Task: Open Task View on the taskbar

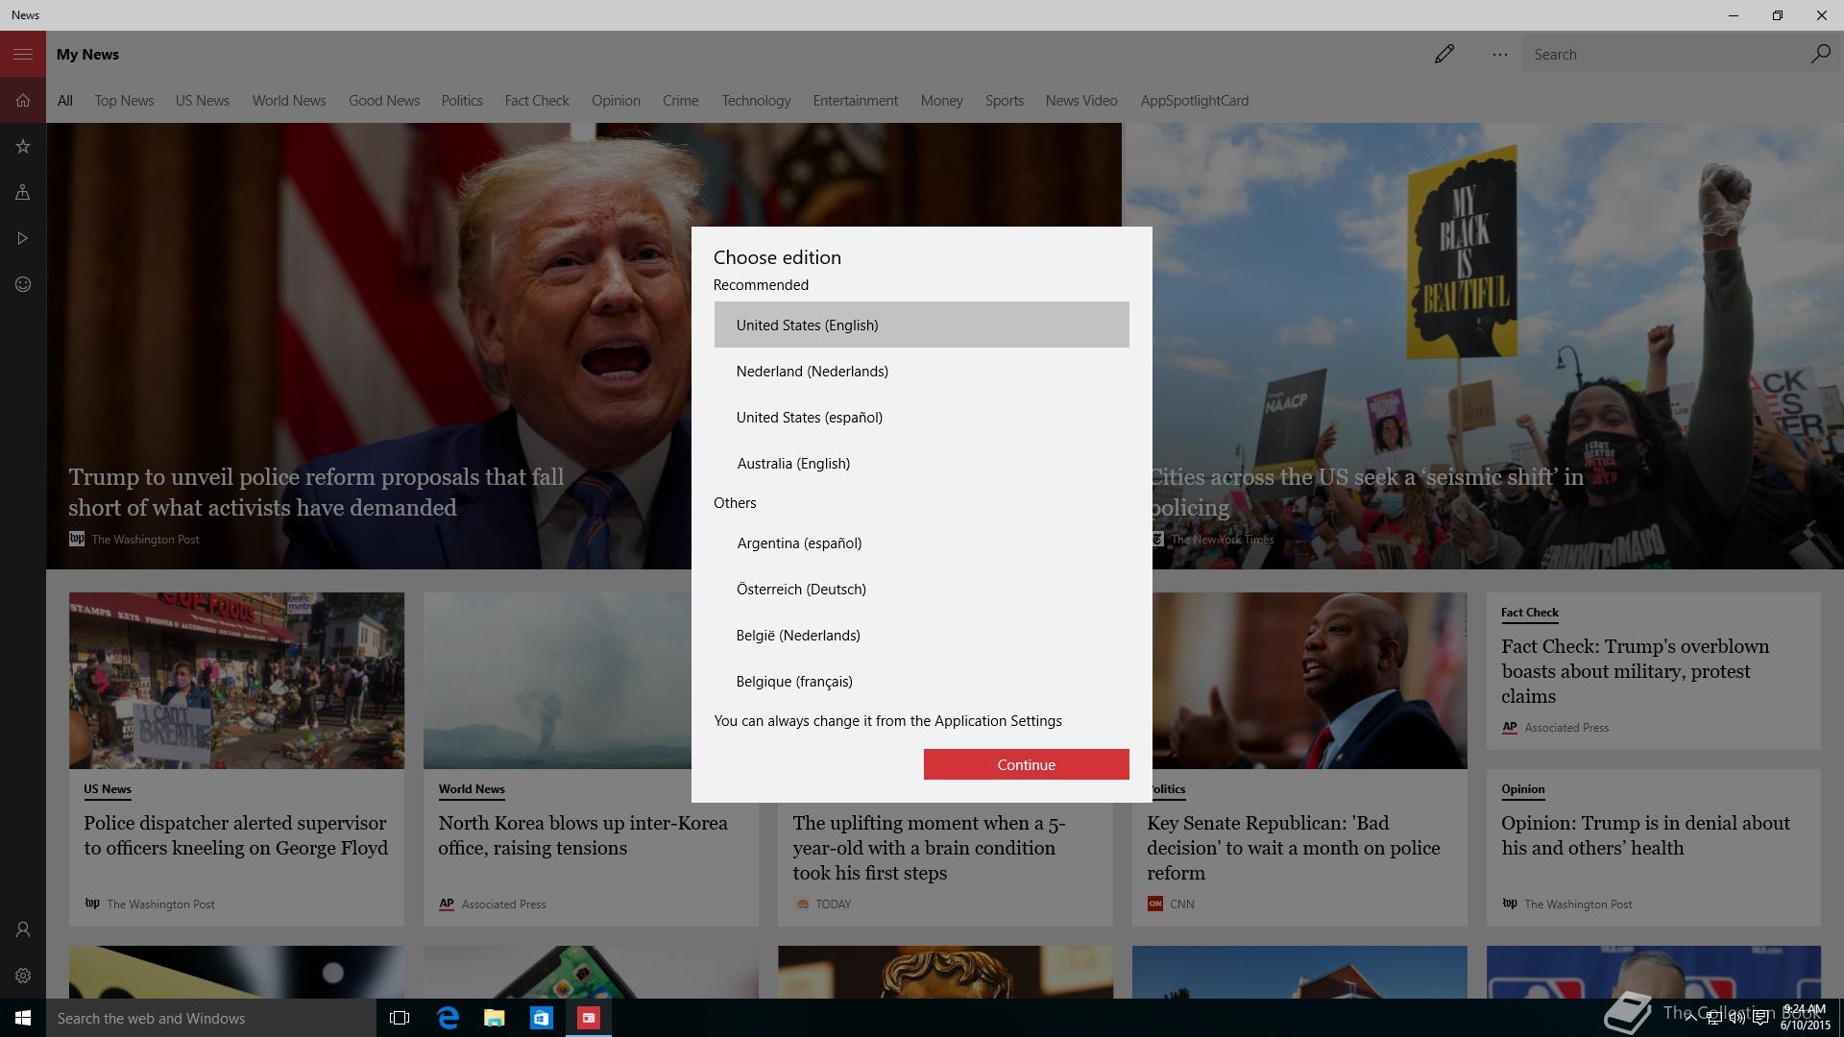Action: 400,1018
